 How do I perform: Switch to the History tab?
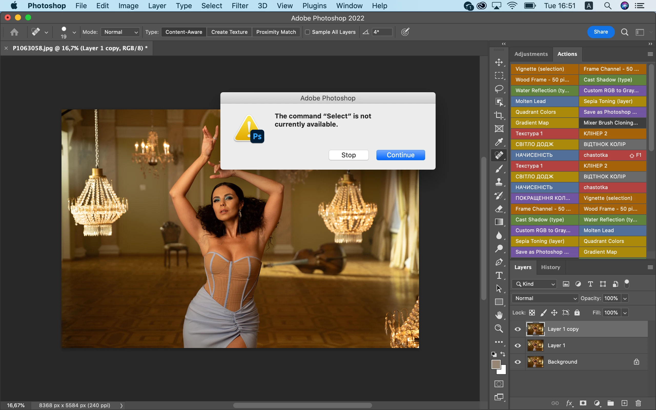(550, 267)
